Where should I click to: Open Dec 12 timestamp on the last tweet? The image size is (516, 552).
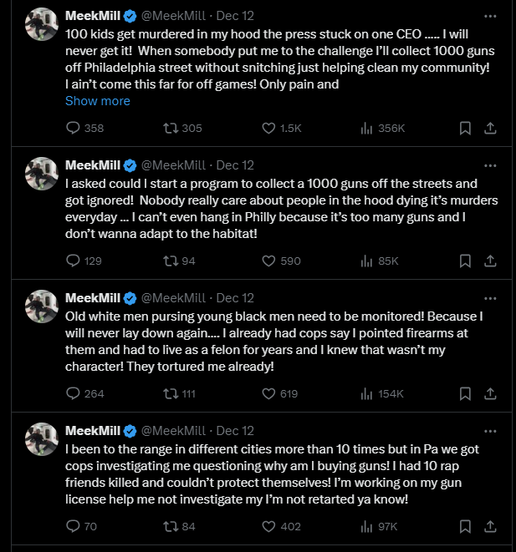[235, 431]
